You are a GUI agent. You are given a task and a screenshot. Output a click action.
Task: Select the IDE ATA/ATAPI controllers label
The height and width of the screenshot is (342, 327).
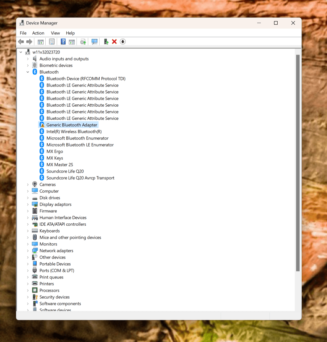pos(63,224)
